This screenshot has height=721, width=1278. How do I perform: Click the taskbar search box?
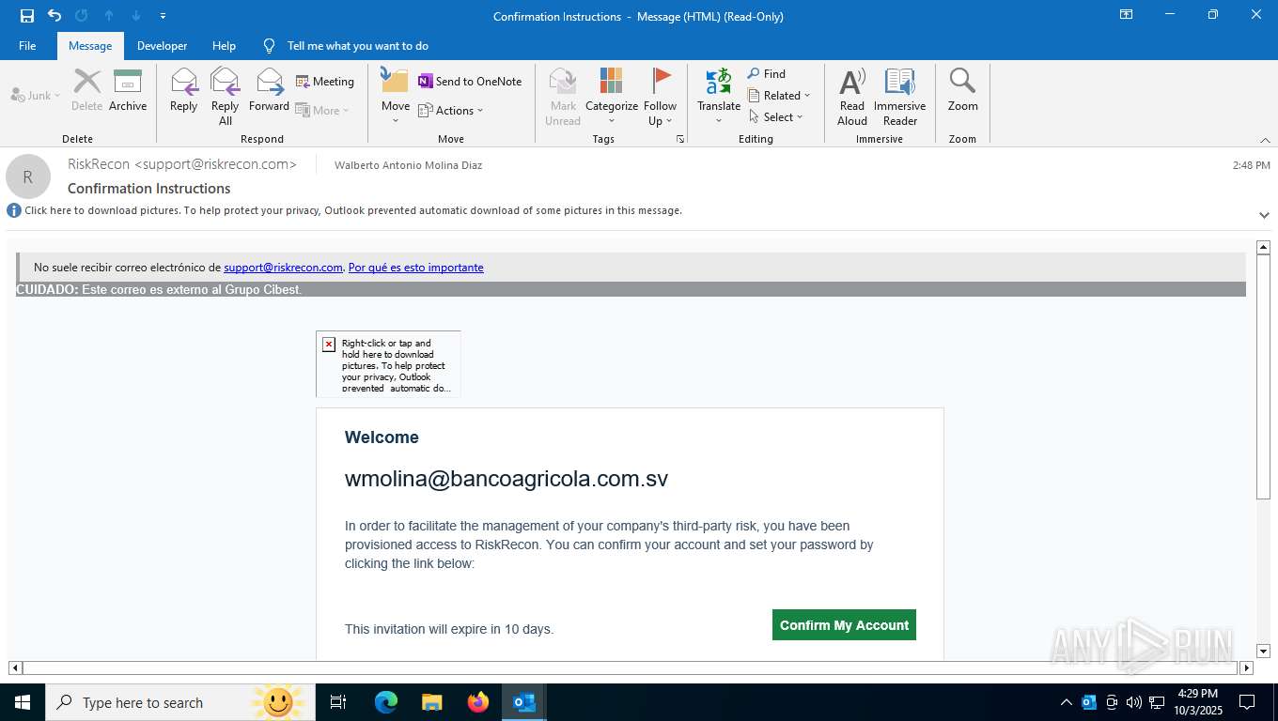point(180,702)
